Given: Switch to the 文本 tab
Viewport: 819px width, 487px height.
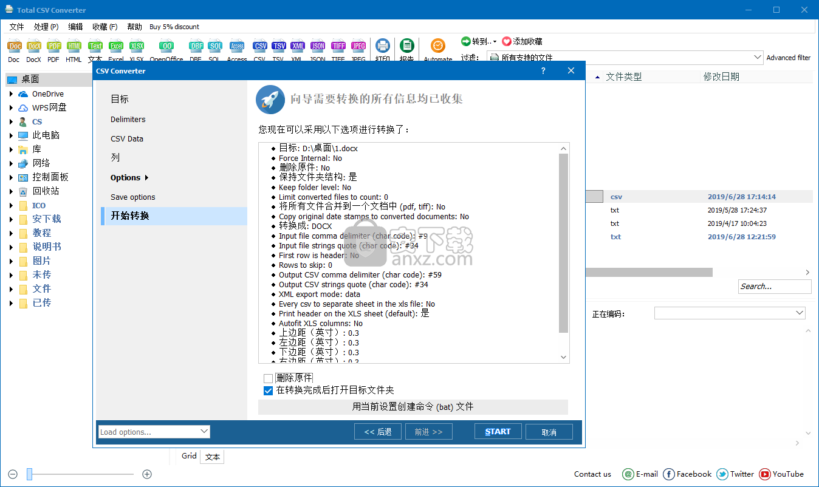Looking at the screenshot, I should [213, 457].
